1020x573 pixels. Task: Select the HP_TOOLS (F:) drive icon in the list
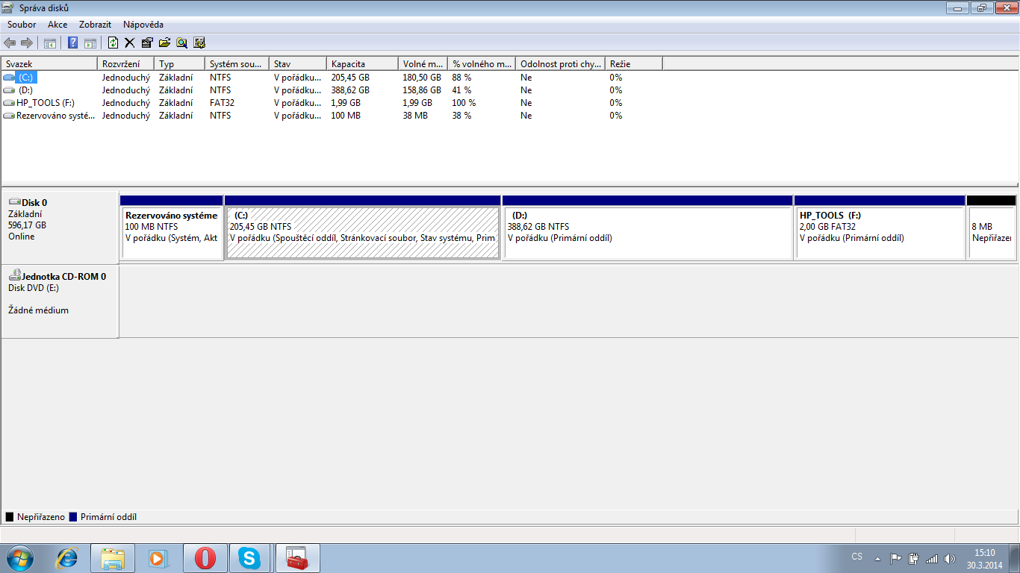click(x=9, y=103)
